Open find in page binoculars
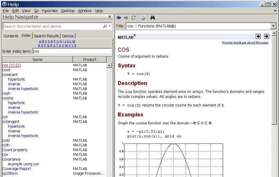The width and height of the screenshot is (279, 177). click(x=152, y=17)
